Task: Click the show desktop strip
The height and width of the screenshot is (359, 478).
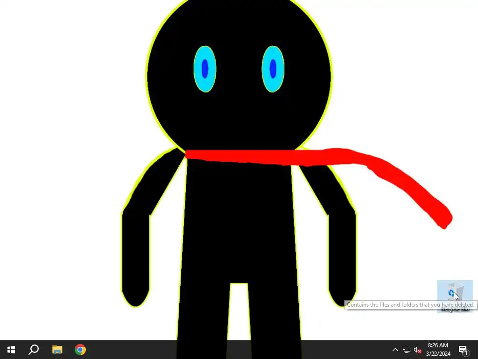Action: click(x=477, y=350)
